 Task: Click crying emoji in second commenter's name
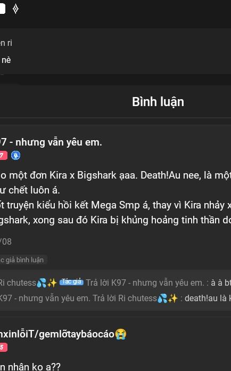pyautogui.click(x=121, y=334)
